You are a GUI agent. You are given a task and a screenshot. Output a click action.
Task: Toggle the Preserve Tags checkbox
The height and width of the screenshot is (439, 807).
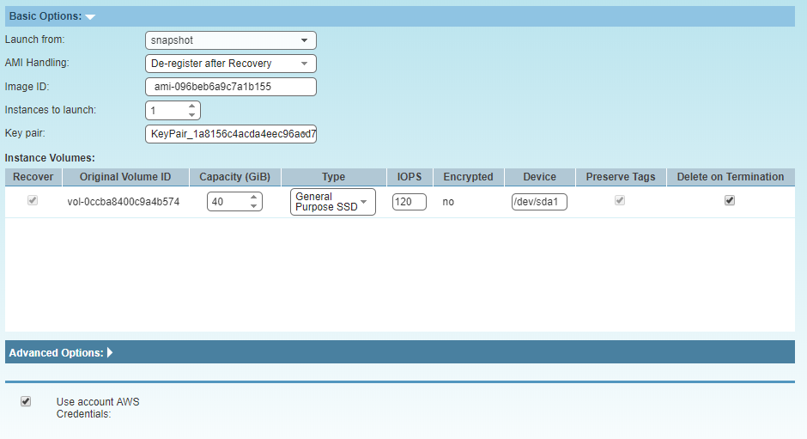pyautogui.click(x=620, y=200)
